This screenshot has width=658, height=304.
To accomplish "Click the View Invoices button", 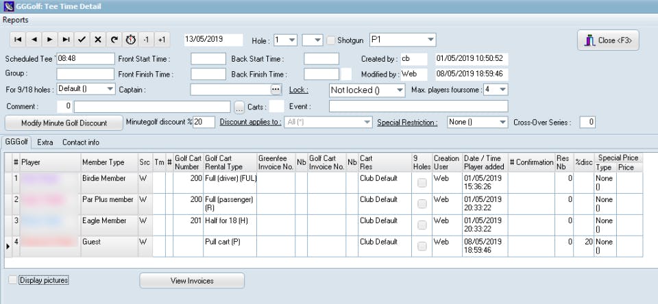I will point(192,281).
